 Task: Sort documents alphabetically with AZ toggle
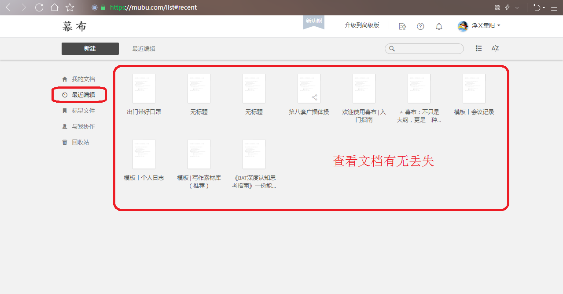tap(494, 48)
